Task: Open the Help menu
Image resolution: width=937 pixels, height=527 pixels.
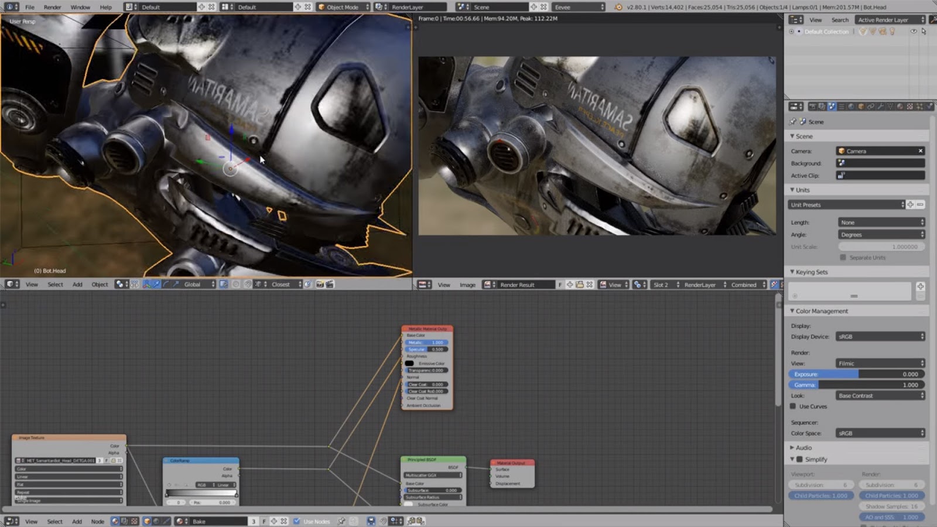Action: click(105, 7)
